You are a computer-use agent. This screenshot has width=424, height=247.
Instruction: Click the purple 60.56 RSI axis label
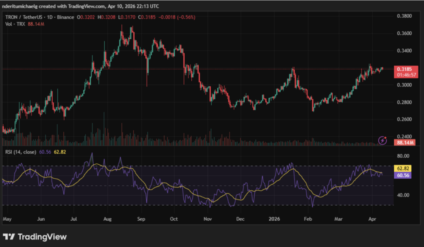click(x=404, y=175)
